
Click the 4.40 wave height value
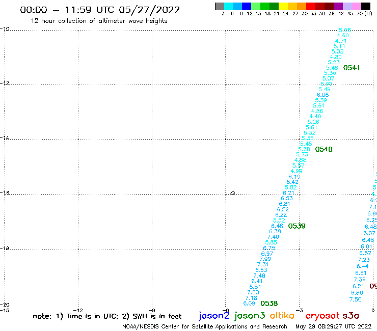(315, 116)
